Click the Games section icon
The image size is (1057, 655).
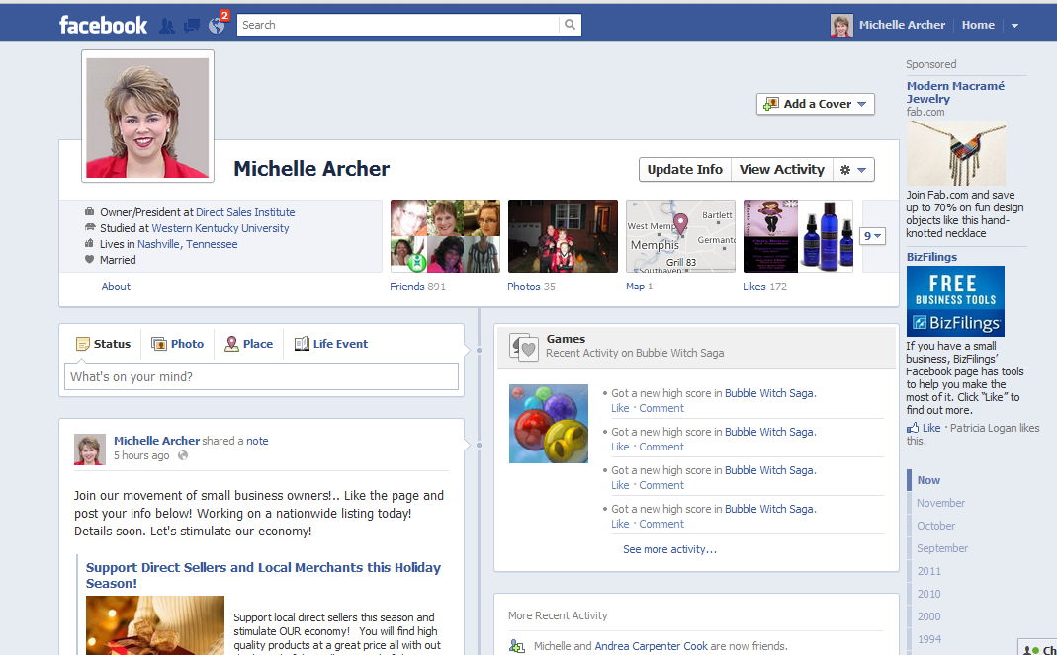tap(523, 346)
